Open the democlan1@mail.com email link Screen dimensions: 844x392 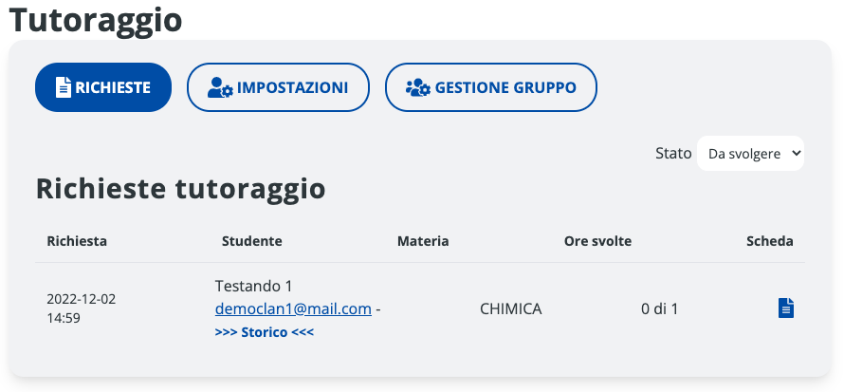point(293,308)
